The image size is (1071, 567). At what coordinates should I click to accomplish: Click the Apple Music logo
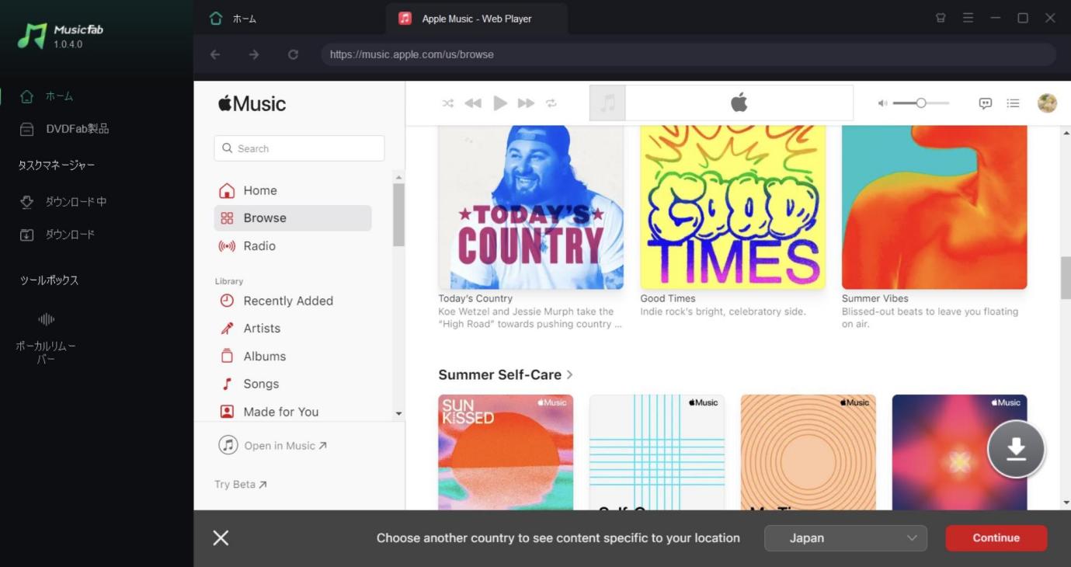point(252,103)
